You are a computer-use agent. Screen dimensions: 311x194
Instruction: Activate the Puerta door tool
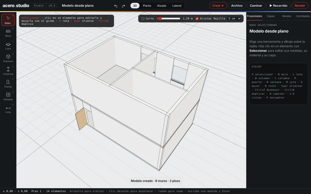8,84
